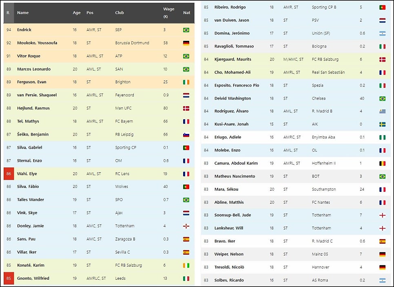Open player name Endrick
This screenshot has height=287, width=394.
click(24, 30)
